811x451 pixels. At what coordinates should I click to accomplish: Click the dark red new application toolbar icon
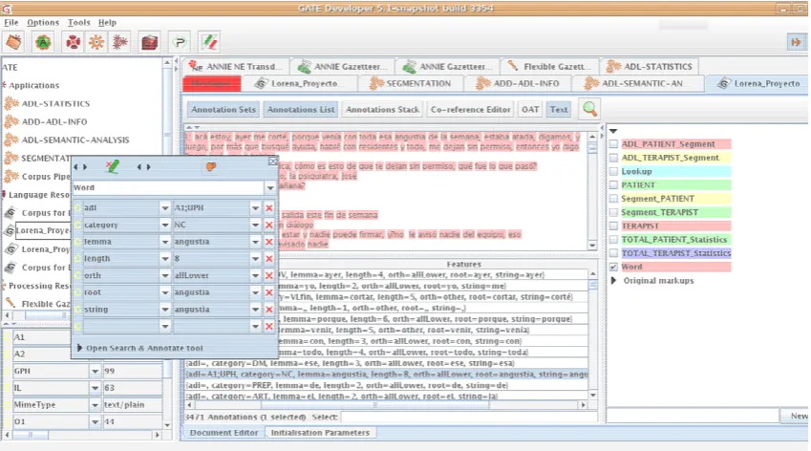pyautogui.click(x=120, y=42)
